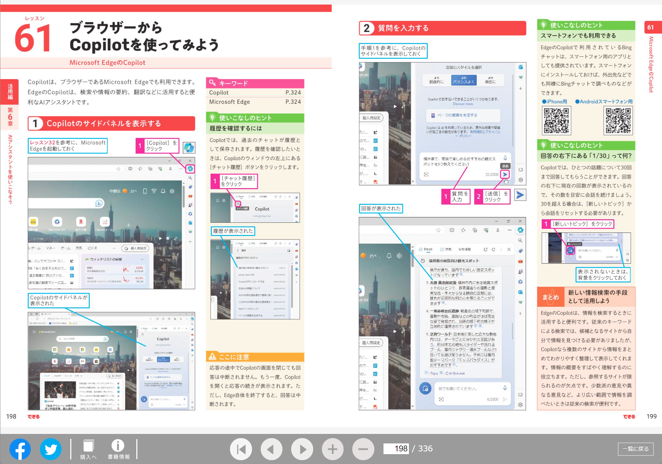The width and height of the screenshot is (662, 464).
Task: Click the ここに注意 caution heading
Action: (255, 357)
